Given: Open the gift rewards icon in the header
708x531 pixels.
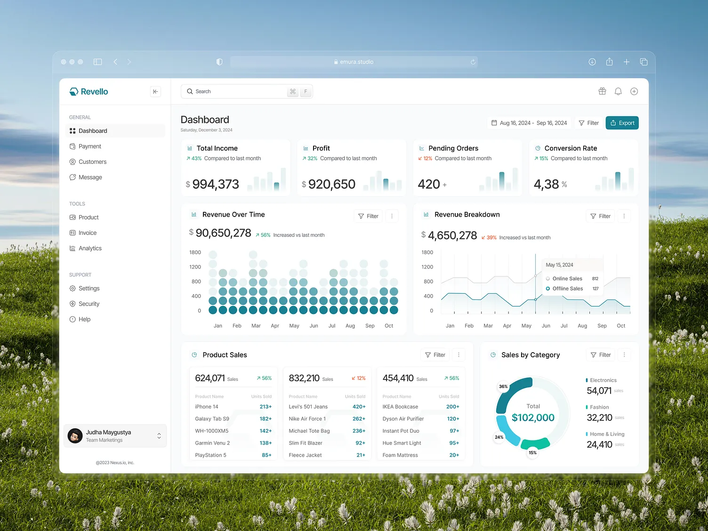Looking at the screenshot, I should [x=602, y=91].
